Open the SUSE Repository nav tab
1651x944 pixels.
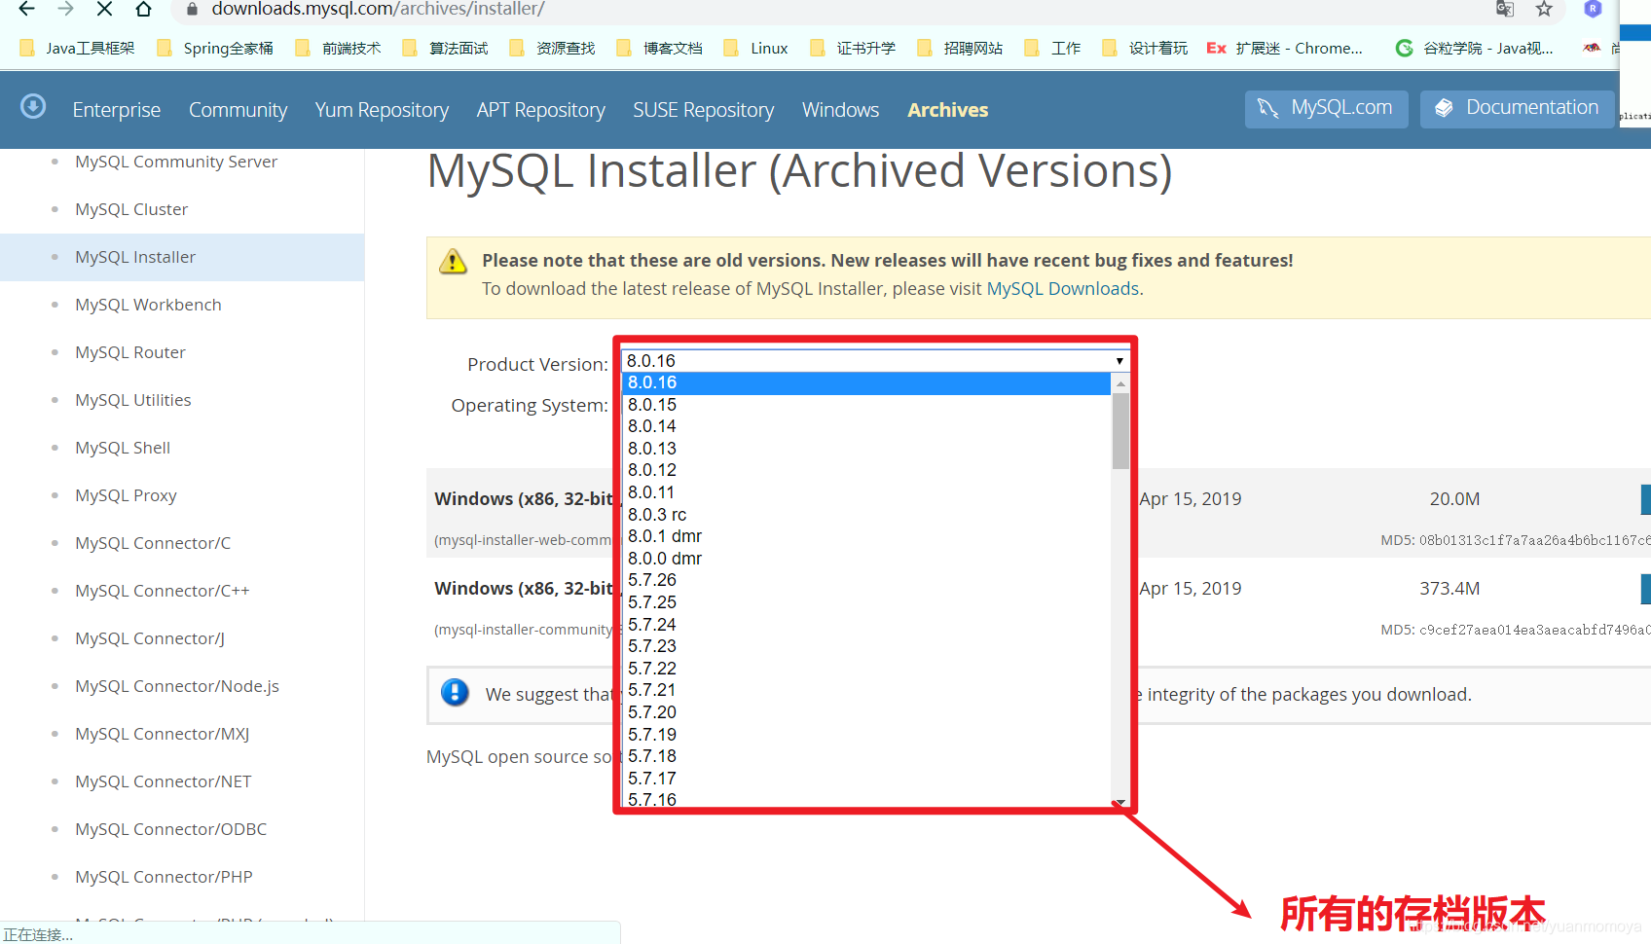click(x=703, y=110)
